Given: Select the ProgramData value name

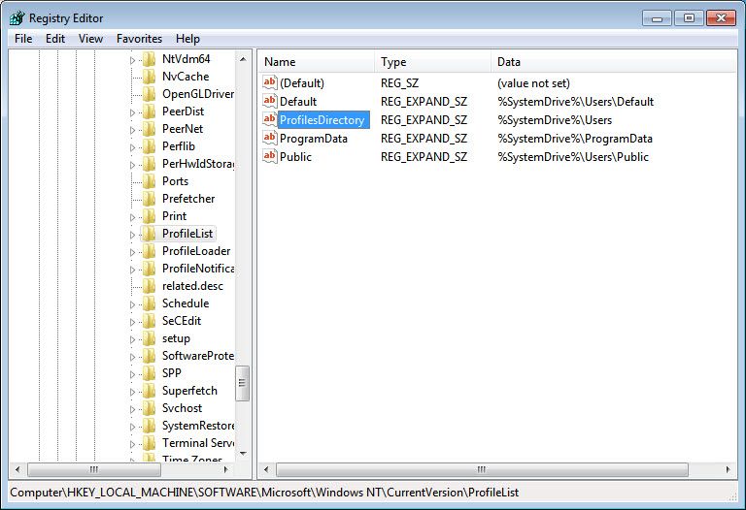Looking at the screenshot, I should (314, 139).
